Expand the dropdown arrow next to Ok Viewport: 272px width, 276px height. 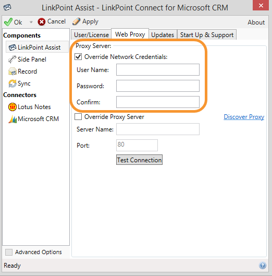pyautogui.click(x=31, y=22)
